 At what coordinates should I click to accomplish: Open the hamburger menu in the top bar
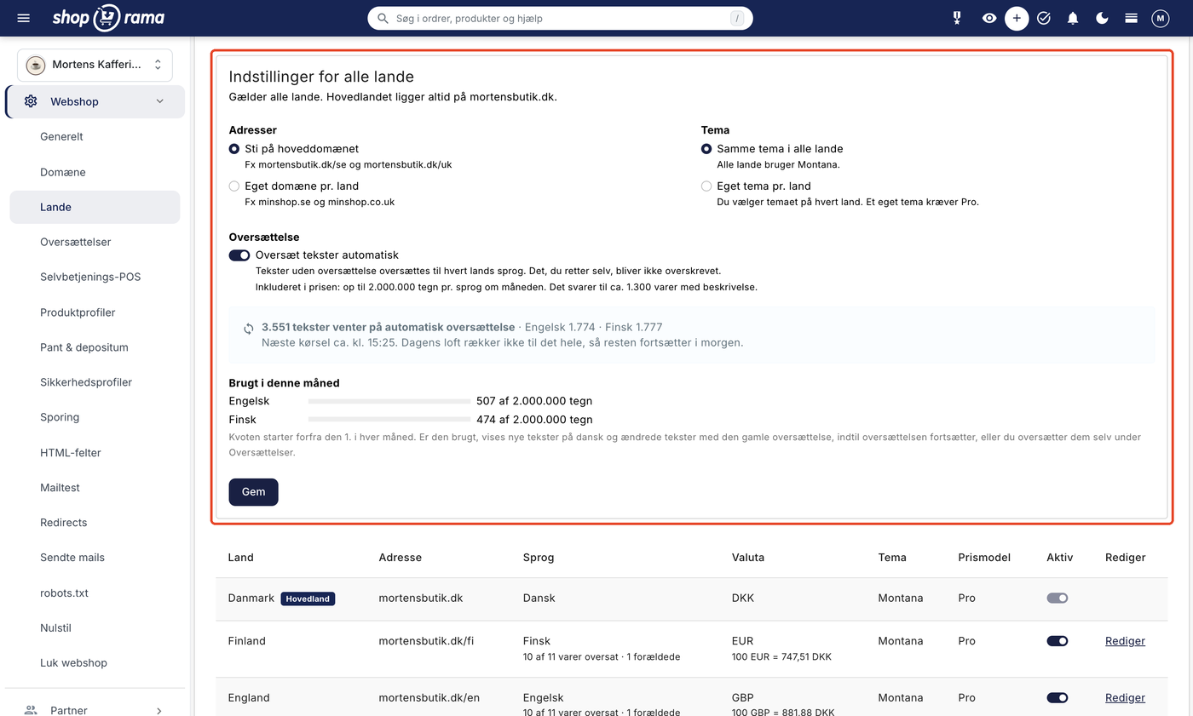(23, 18)
